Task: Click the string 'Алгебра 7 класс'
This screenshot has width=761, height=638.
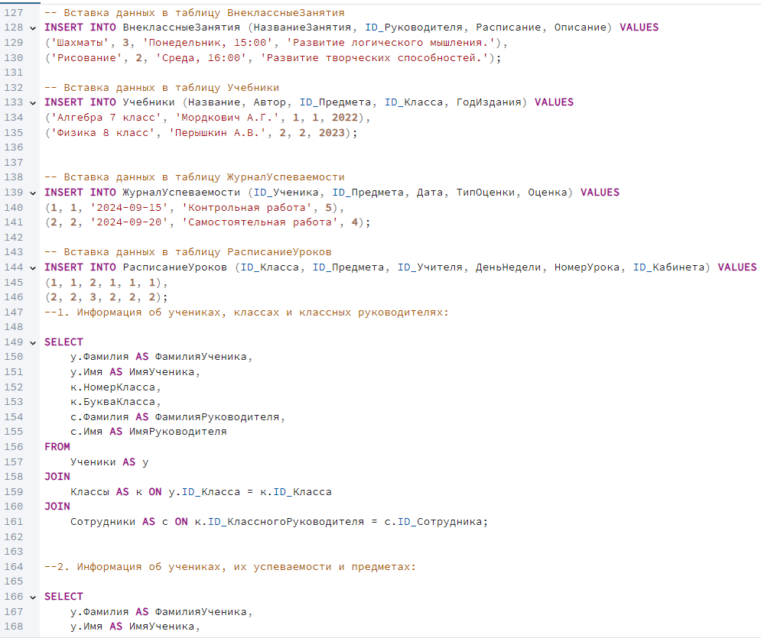Action: [106, 118]
